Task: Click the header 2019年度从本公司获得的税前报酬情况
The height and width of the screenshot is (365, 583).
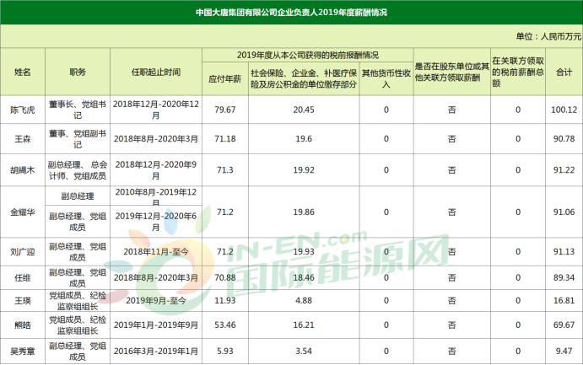Action: tap(307, 56)
